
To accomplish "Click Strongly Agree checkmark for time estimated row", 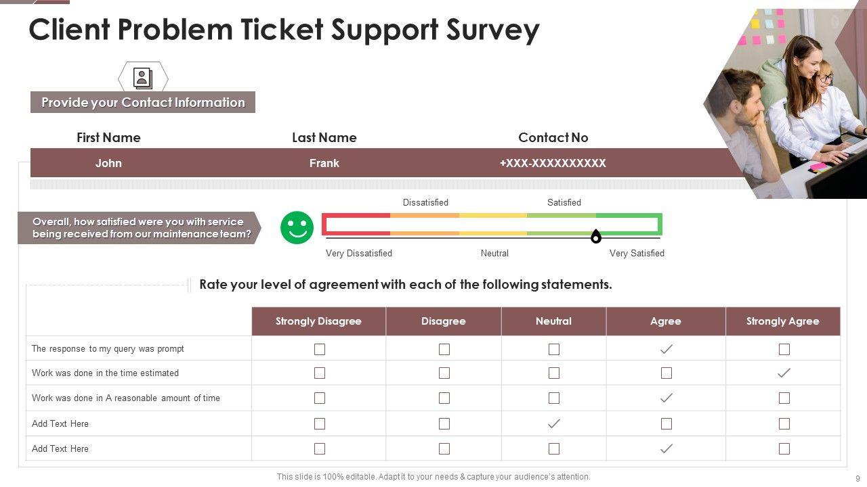I will click(x=784, y=373).
